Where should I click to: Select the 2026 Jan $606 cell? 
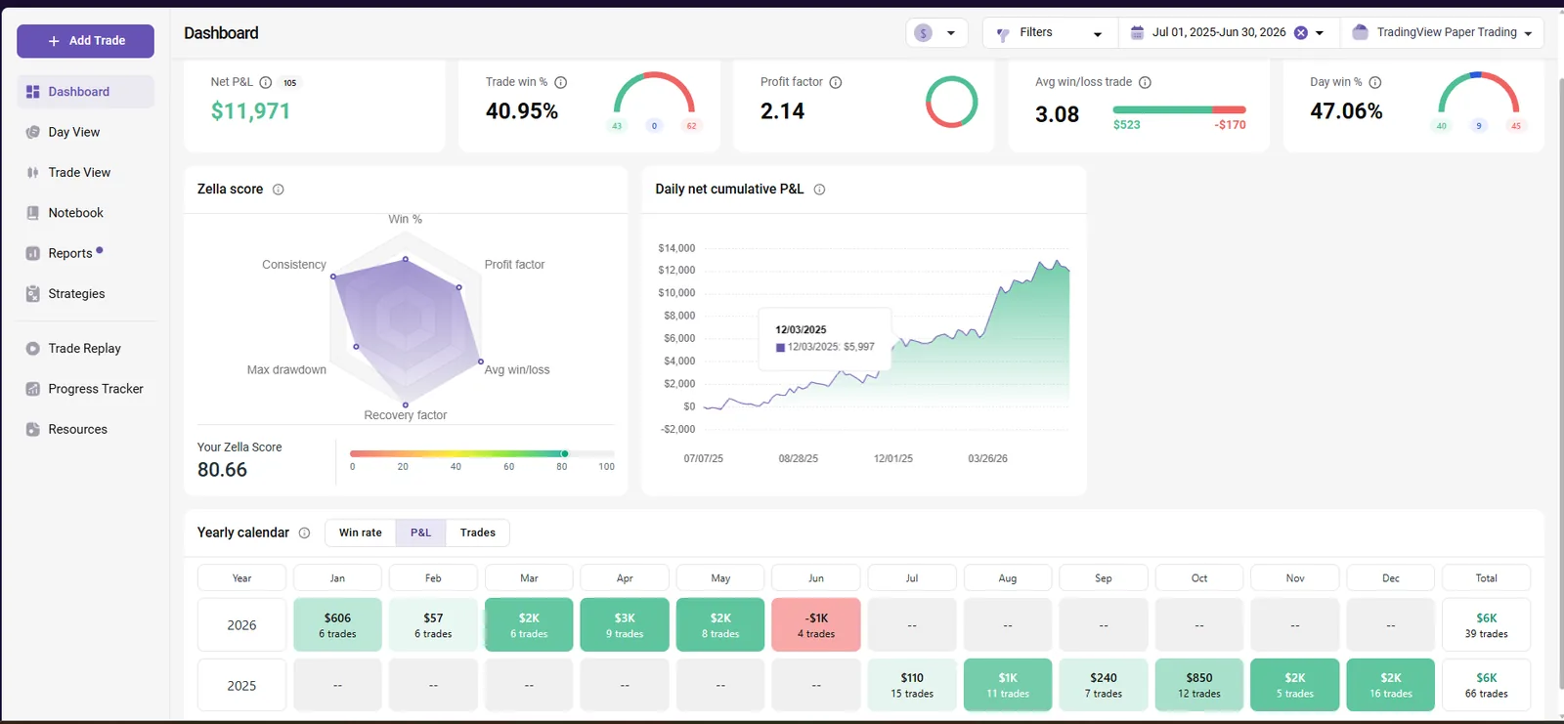coord(337,625)
